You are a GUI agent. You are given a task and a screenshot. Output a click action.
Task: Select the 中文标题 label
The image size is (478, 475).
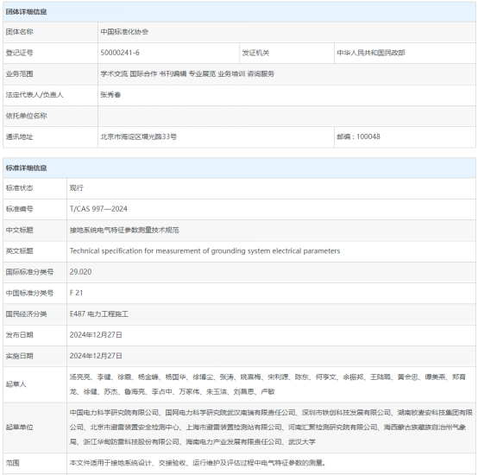point(20,230)
